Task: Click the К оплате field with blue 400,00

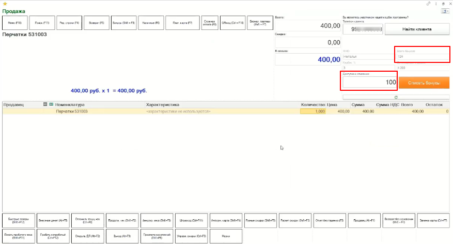Action: point(308,59)
